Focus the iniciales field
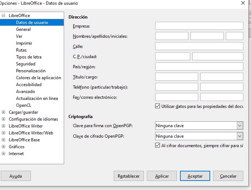 pos(235,36)
